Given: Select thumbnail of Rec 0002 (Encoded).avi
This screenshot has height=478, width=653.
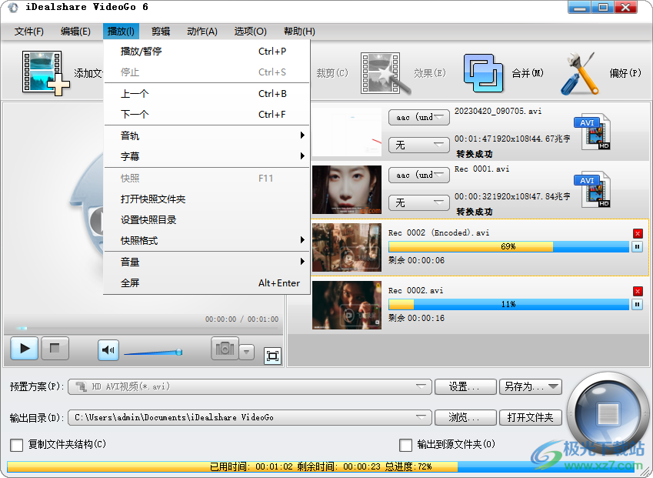Looking at the screenshot, I should (x=347, y=248).
